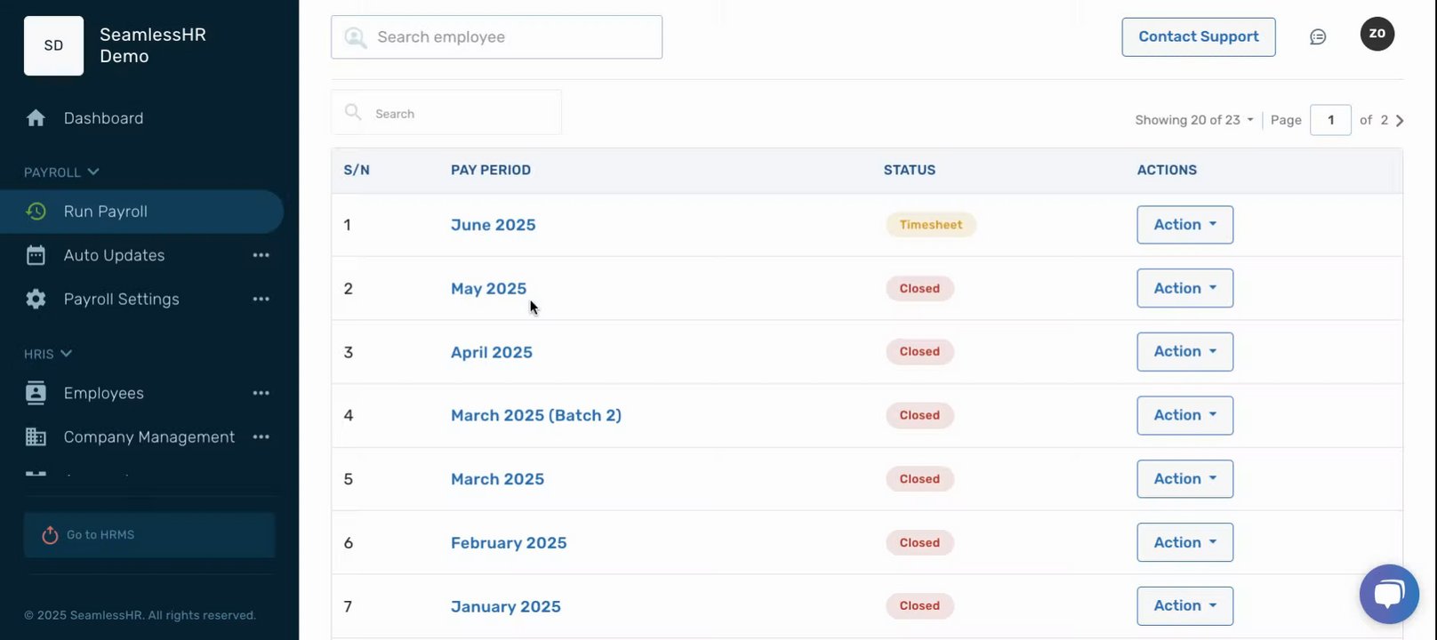Click the Payroll Settings gear icon
Image resolution: width=1437 pixels, height=640 pixels.
[x=36, y=300]
